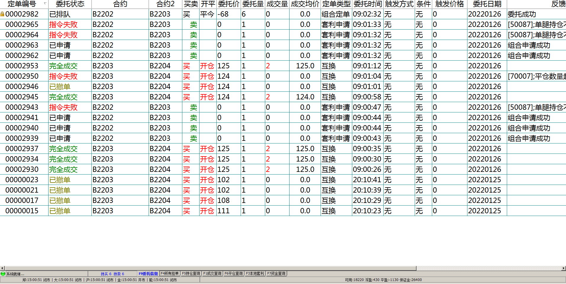This screenshot has width=566, height=284.
Task: Click the 委托时间 column header
Action: point(367,4)
